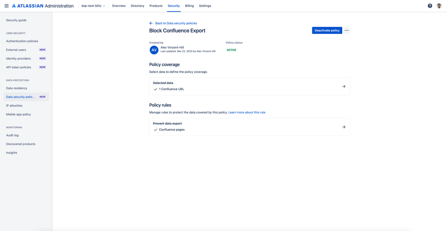This screenshot has height=231, width=447.
Task: Click the Alex Vincent-Hill creator name
Action: click(x=172, y=47)
